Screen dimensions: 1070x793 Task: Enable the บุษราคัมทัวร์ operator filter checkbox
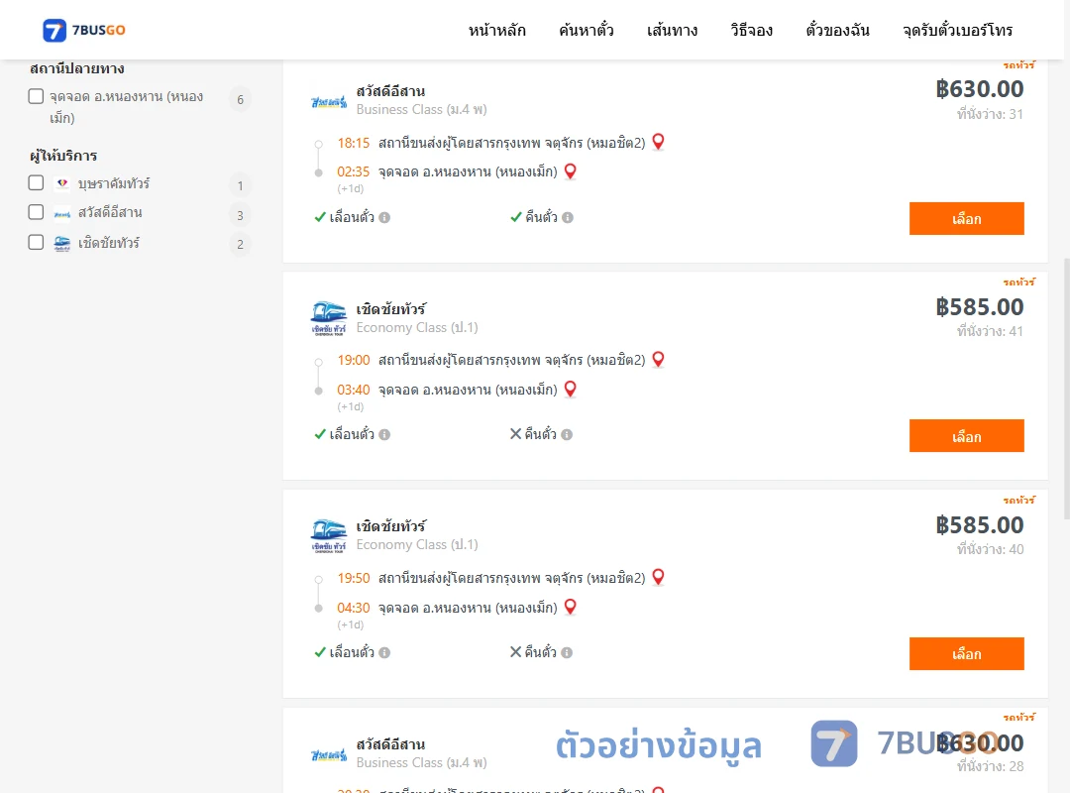(37, 182)
